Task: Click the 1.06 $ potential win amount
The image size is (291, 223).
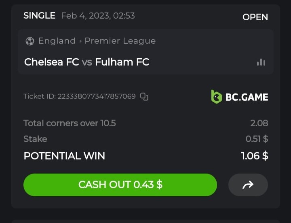Action: point(255,156)
